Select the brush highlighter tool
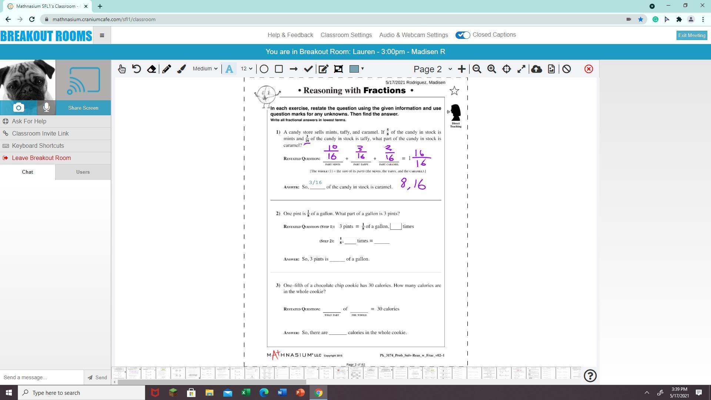This screenshot has height=400, width=711. tap(181, 69)
